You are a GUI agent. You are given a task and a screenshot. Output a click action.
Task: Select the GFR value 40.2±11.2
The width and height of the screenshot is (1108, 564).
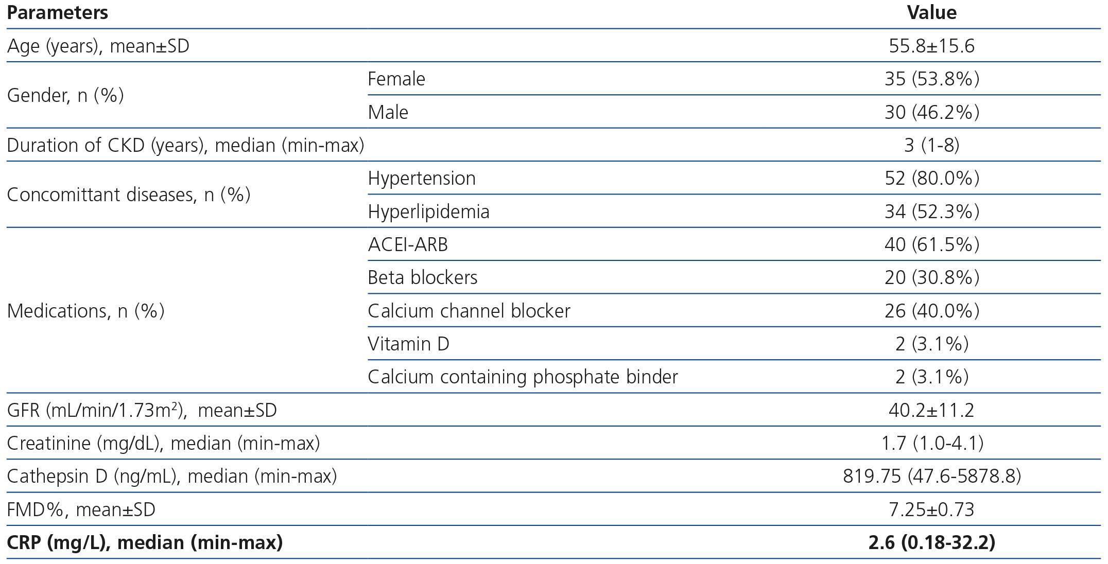pyautogui.click(x=931, y=411)
